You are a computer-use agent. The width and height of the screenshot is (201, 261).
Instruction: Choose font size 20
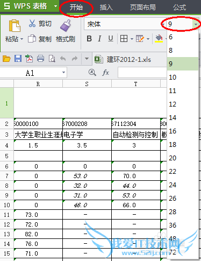[x=183, y=158]
